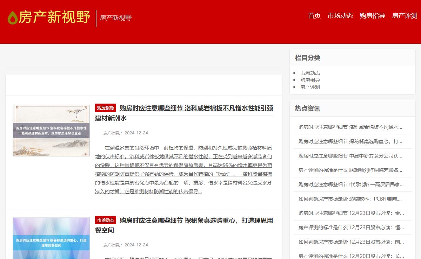Open the 市场动态 navigation menu item
The image size is (421, 259).
tap(340, 16)
